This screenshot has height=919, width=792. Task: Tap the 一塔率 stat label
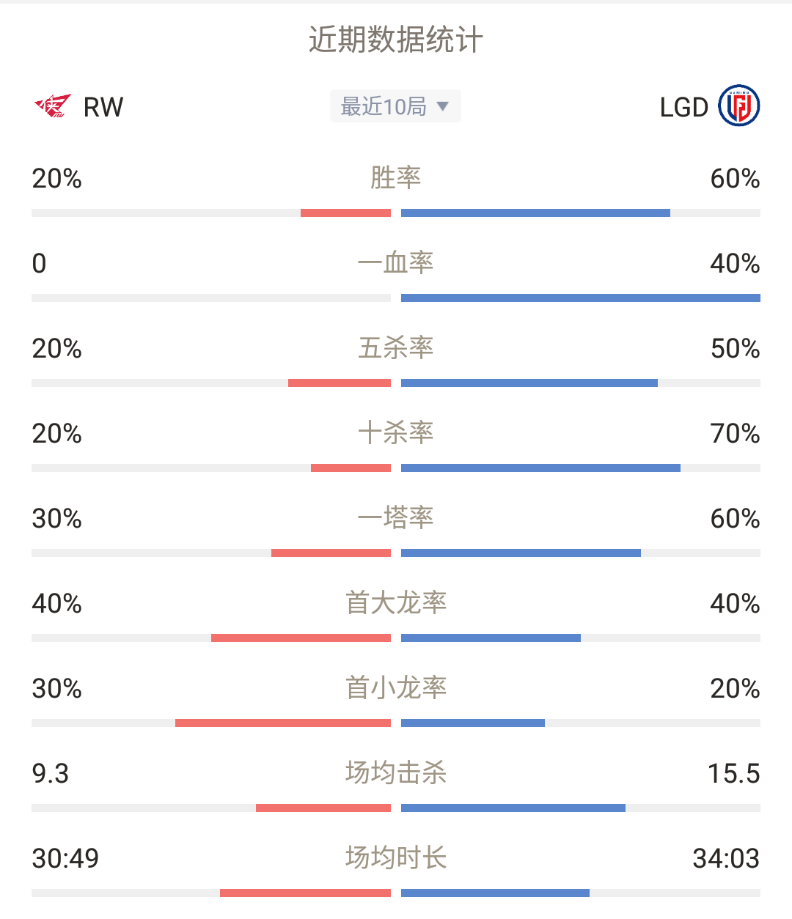396,517
